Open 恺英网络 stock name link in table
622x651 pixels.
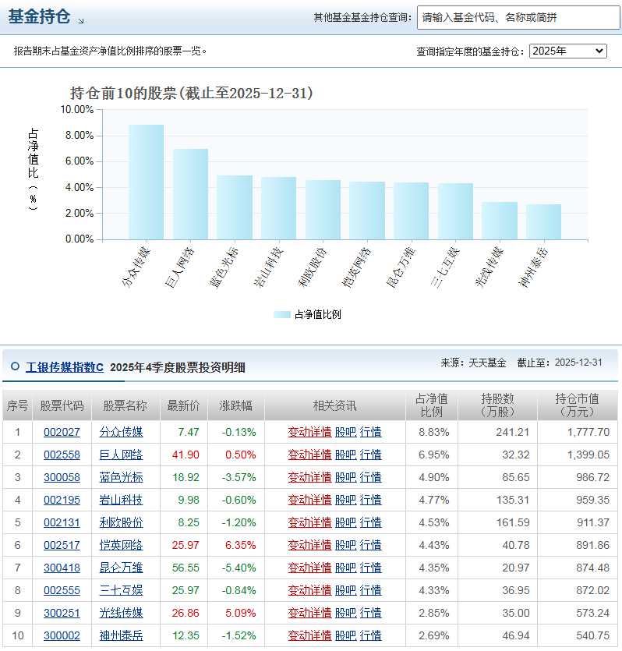point(121,545)
